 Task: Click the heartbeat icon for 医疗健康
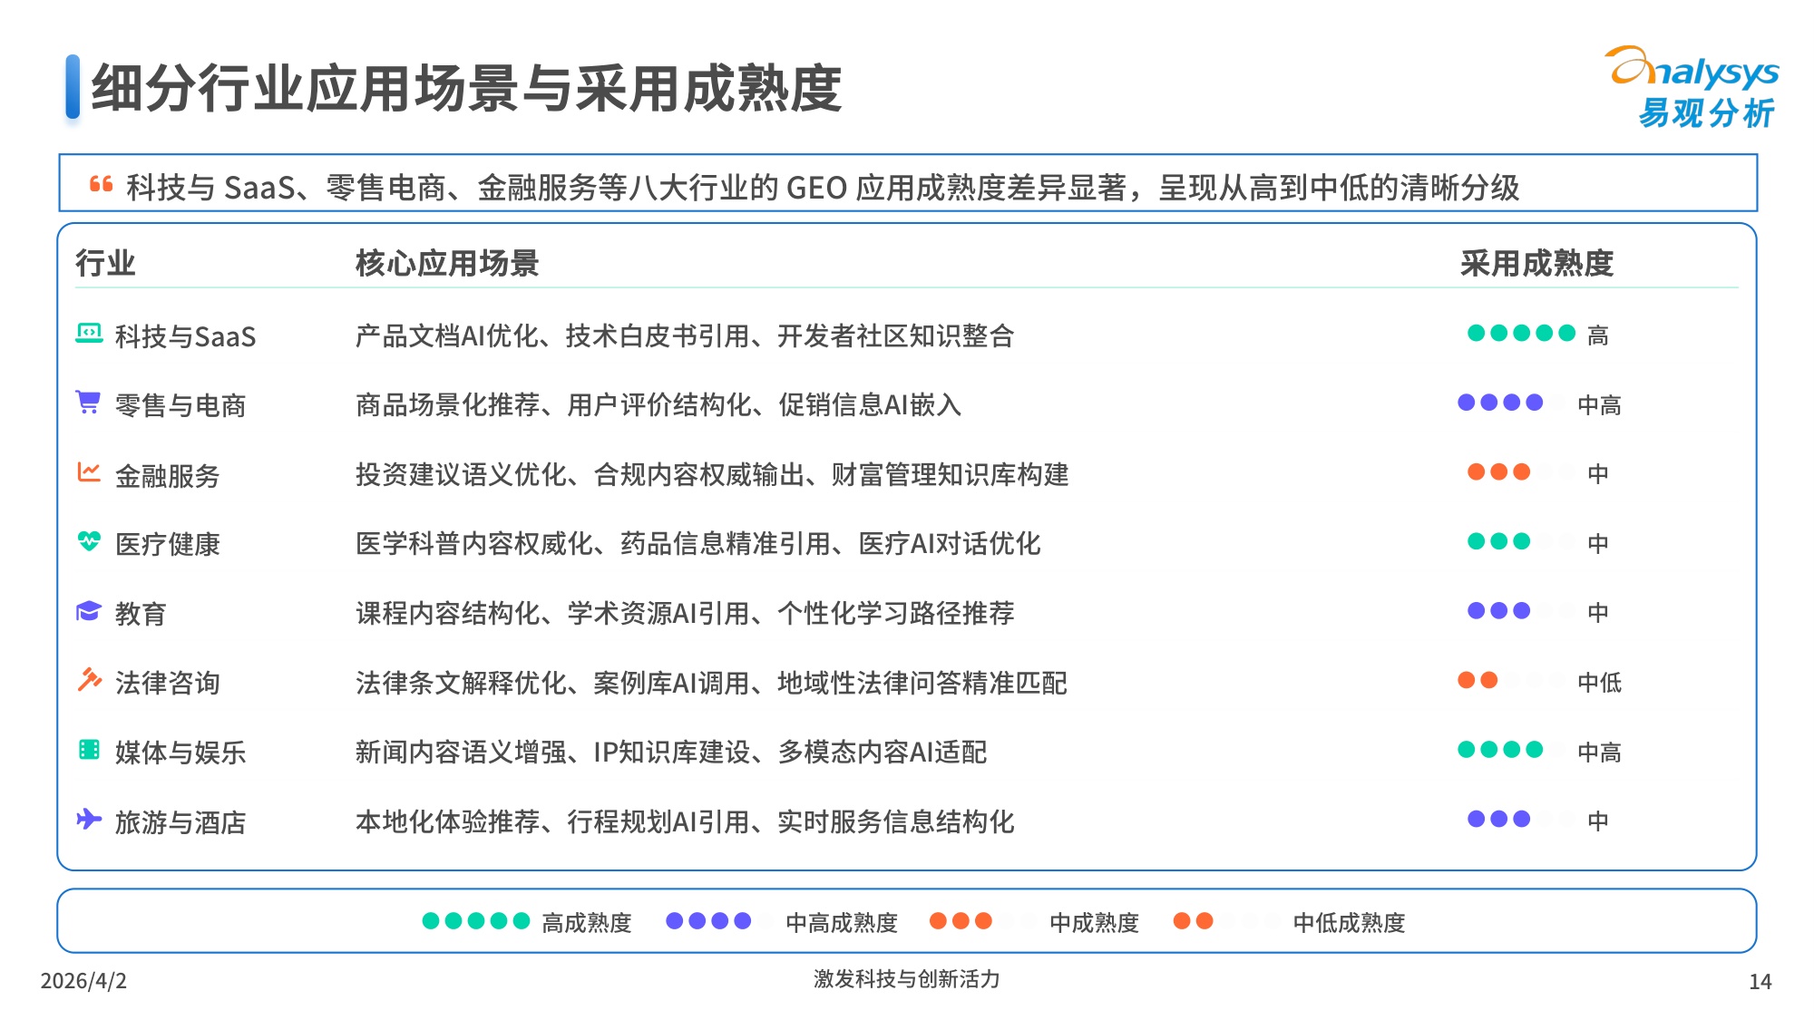tap(89, 541)
